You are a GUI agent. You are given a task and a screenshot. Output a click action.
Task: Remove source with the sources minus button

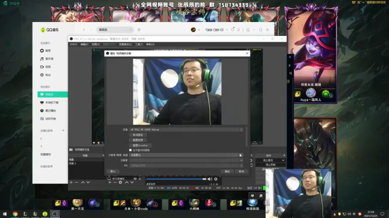pos(115,183)
